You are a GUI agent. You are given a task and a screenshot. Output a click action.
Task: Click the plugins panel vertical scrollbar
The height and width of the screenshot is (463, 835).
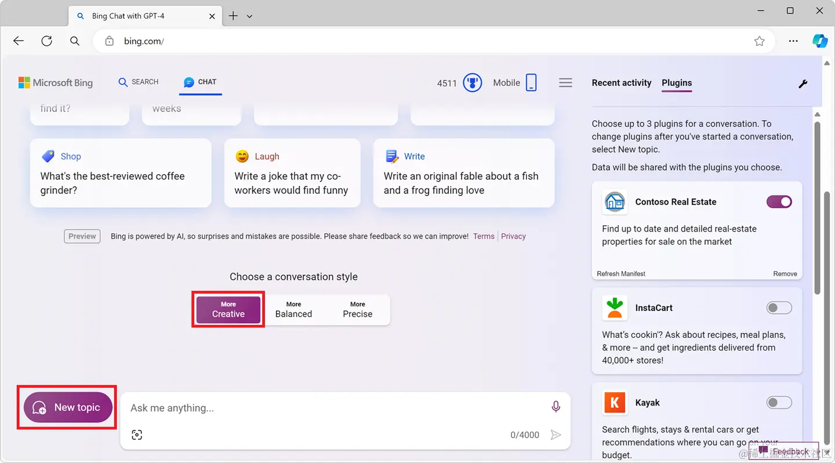point(818,207)
